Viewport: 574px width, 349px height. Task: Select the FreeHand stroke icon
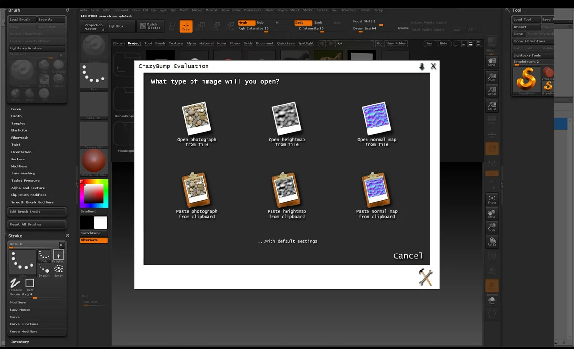click(16, 284)
